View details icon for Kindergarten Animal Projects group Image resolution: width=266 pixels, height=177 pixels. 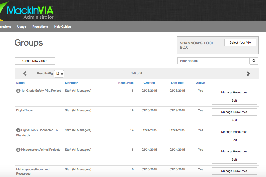click(18, 150)
